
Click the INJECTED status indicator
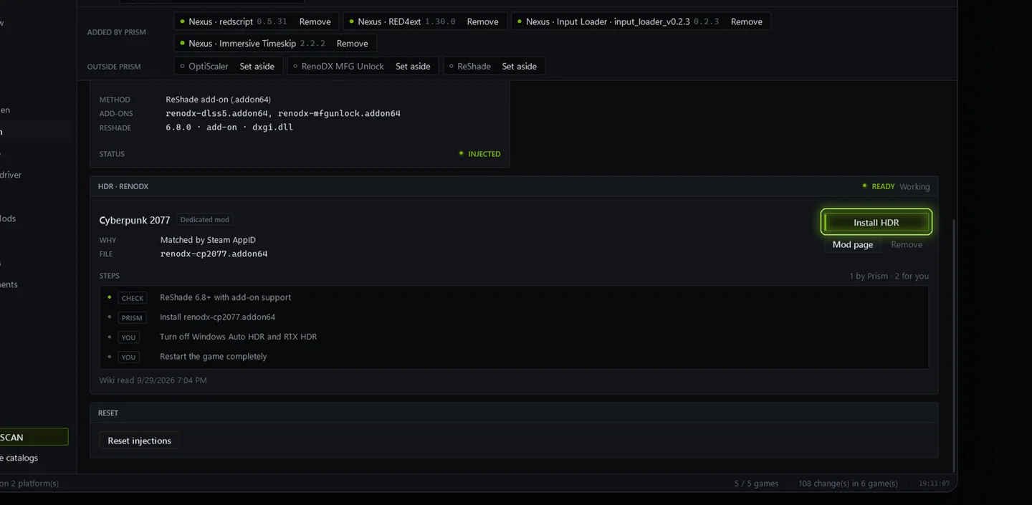click(x=480, y=154)
